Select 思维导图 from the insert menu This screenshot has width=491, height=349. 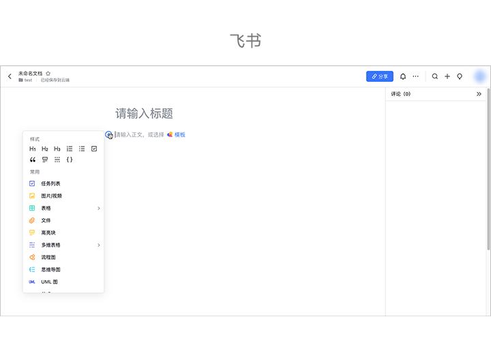pos(63,269)
